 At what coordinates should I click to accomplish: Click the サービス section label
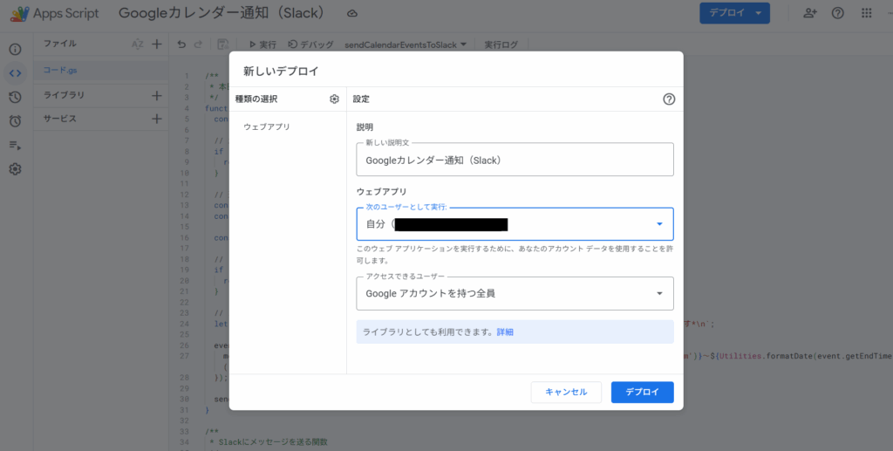click(60, 119)
